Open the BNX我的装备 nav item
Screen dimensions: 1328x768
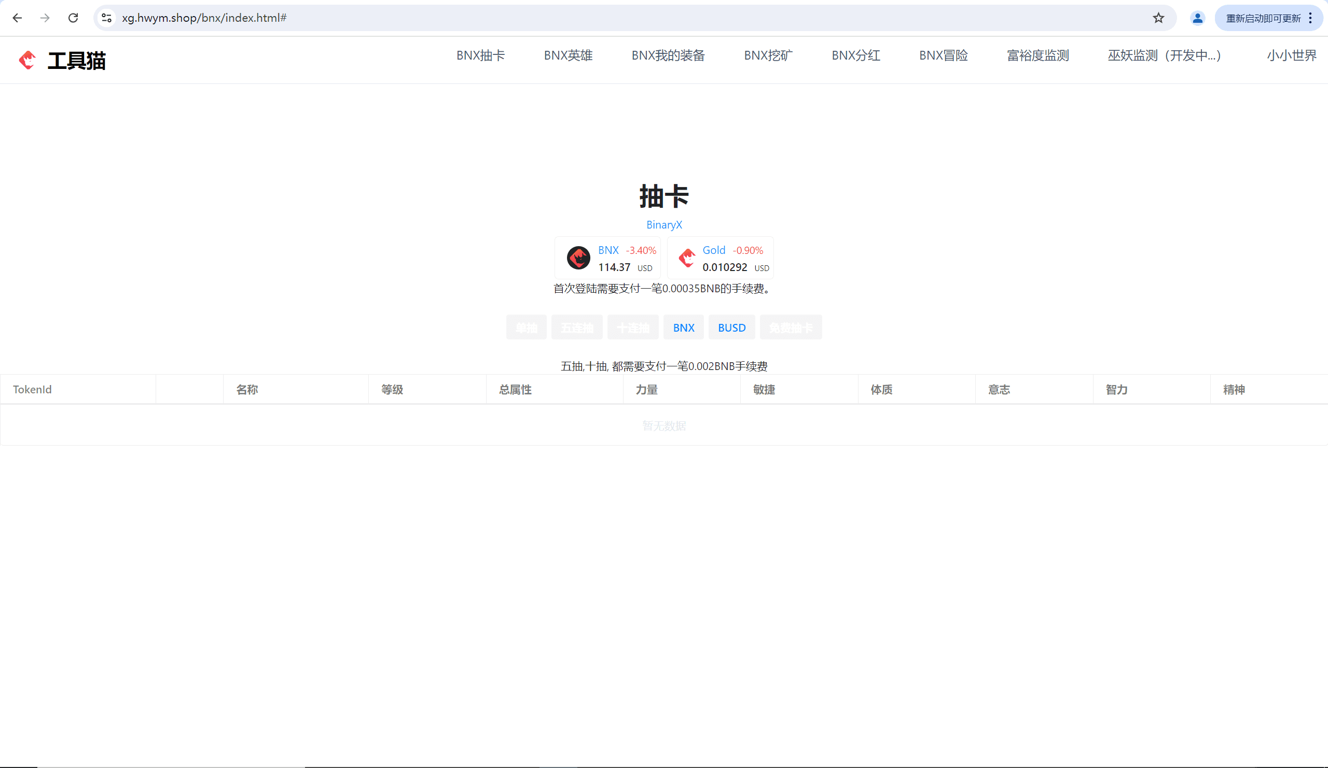tap(668, 55)
